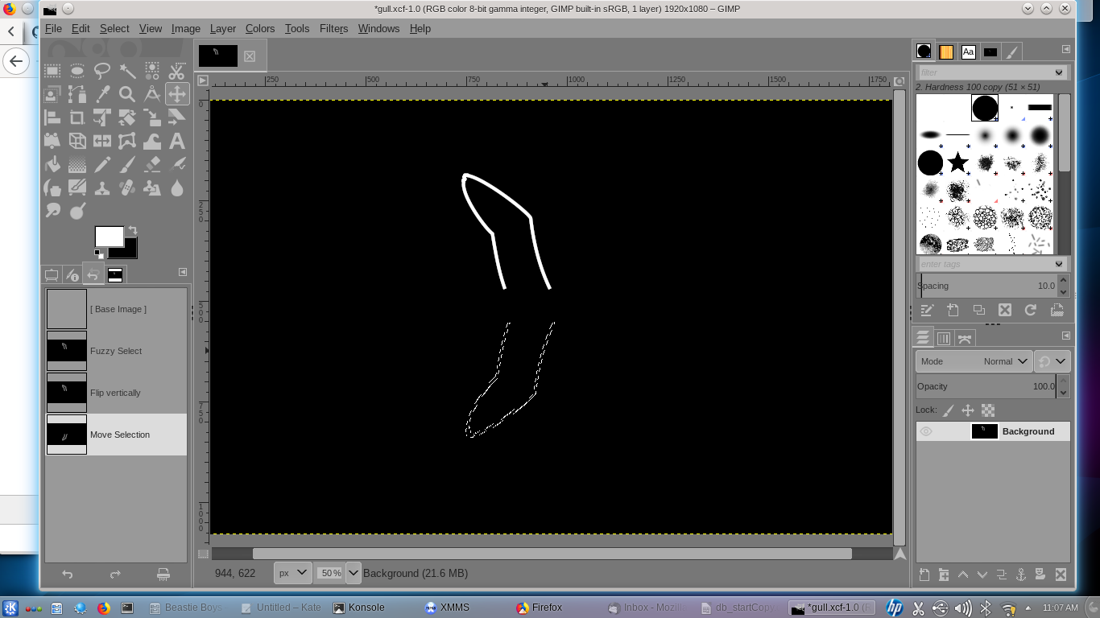Open the Colors menu
Viewport: 1100px width, 618px height.
pos(260,28)
